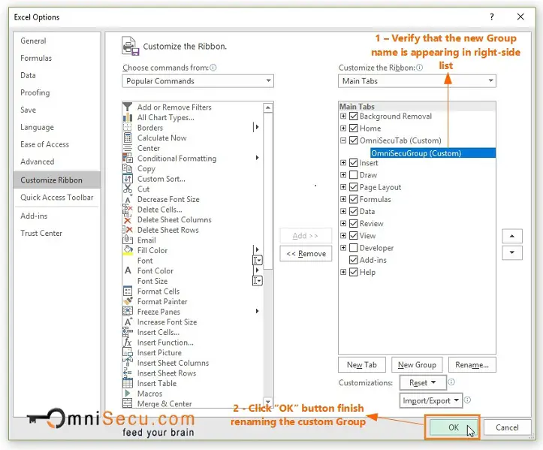Viewport: 543px width, 450px height.
Task: Expand the Review tab tree node
Action: tap(342, 223)
